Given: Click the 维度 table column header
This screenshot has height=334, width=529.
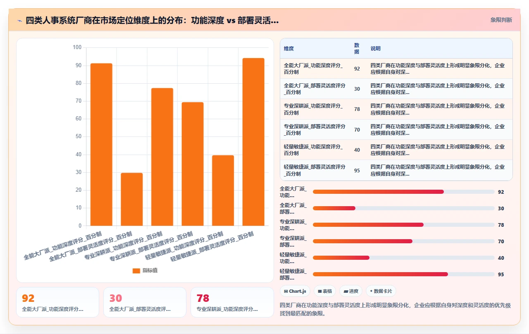Looking at the screenshot, I should (315, 48).
